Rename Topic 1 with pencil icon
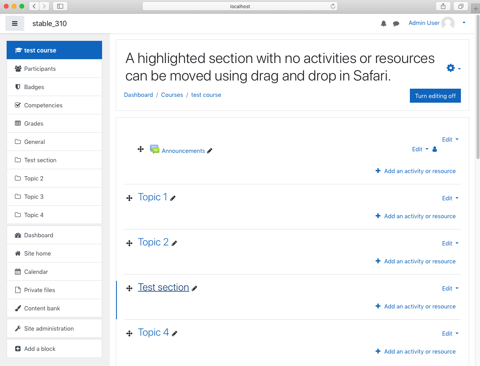This screenshot has height=366, width=480. click(173, 198)
